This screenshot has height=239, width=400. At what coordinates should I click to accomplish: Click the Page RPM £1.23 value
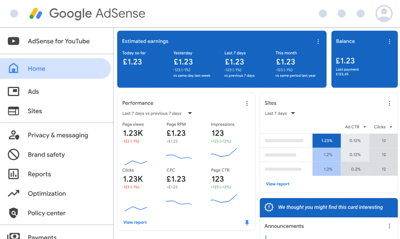point(176,133)
